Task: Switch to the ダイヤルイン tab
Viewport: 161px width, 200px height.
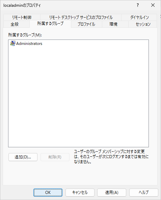Action: pos(139,17)
